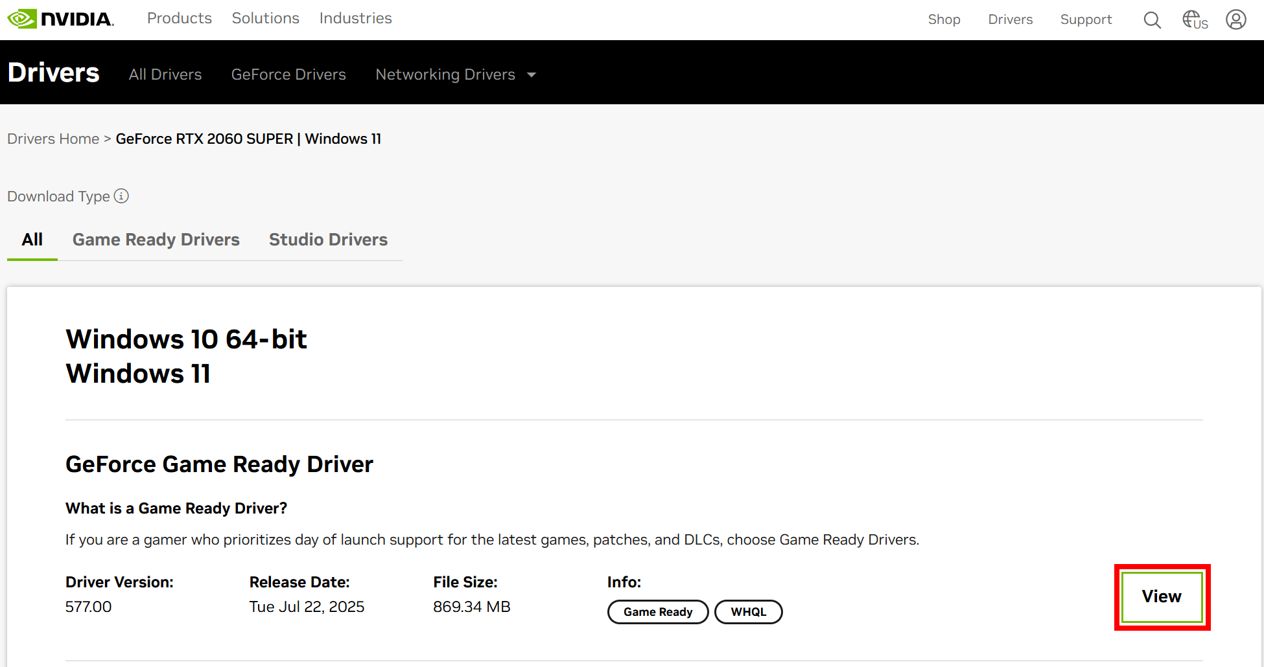Go to the Shop link
Image resolution: width=1264 pixels, height=667 pixels.
click(x=944, y=19)
